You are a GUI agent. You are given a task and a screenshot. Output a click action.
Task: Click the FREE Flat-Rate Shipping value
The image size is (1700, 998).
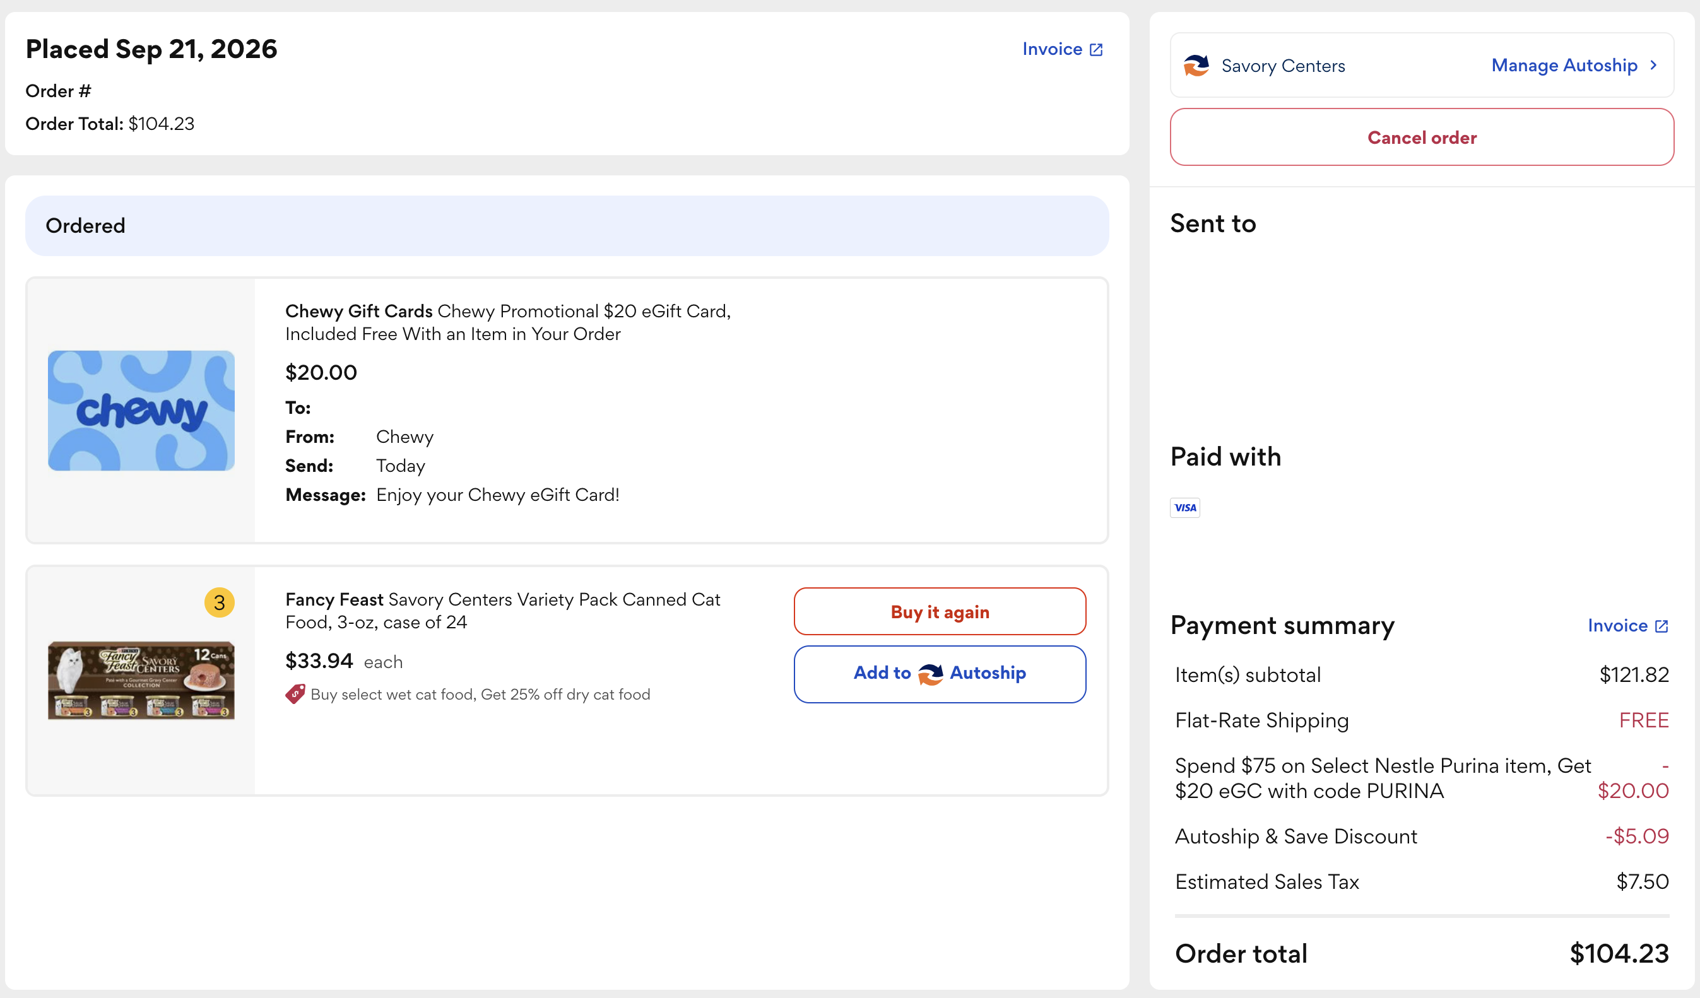(1644, 720)
